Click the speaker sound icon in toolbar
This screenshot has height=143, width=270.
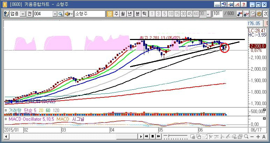tap(67, 14)
